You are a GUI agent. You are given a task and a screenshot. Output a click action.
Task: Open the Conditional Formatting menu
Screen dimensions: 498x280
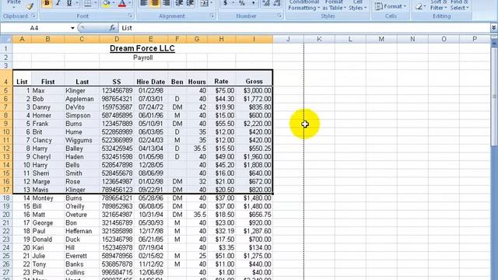(304, 5)
